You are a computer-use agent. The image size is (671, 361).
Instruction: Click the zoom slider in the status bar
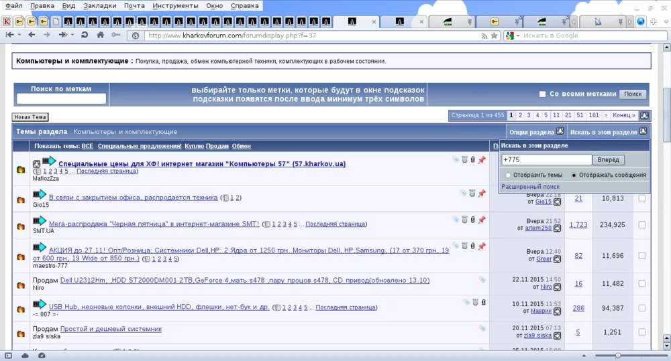(617, 355)
